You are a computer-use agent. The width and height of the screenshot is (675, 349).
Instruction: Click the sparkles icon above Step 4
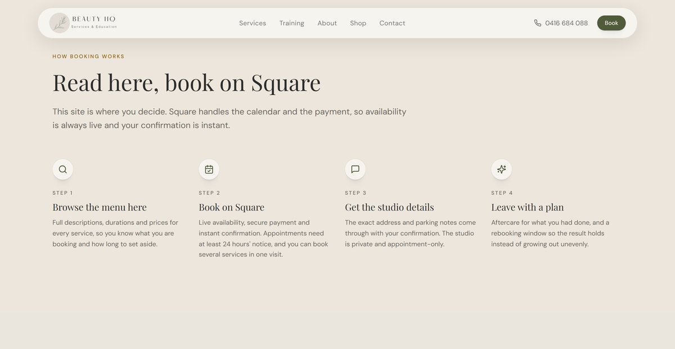(501, 169)
